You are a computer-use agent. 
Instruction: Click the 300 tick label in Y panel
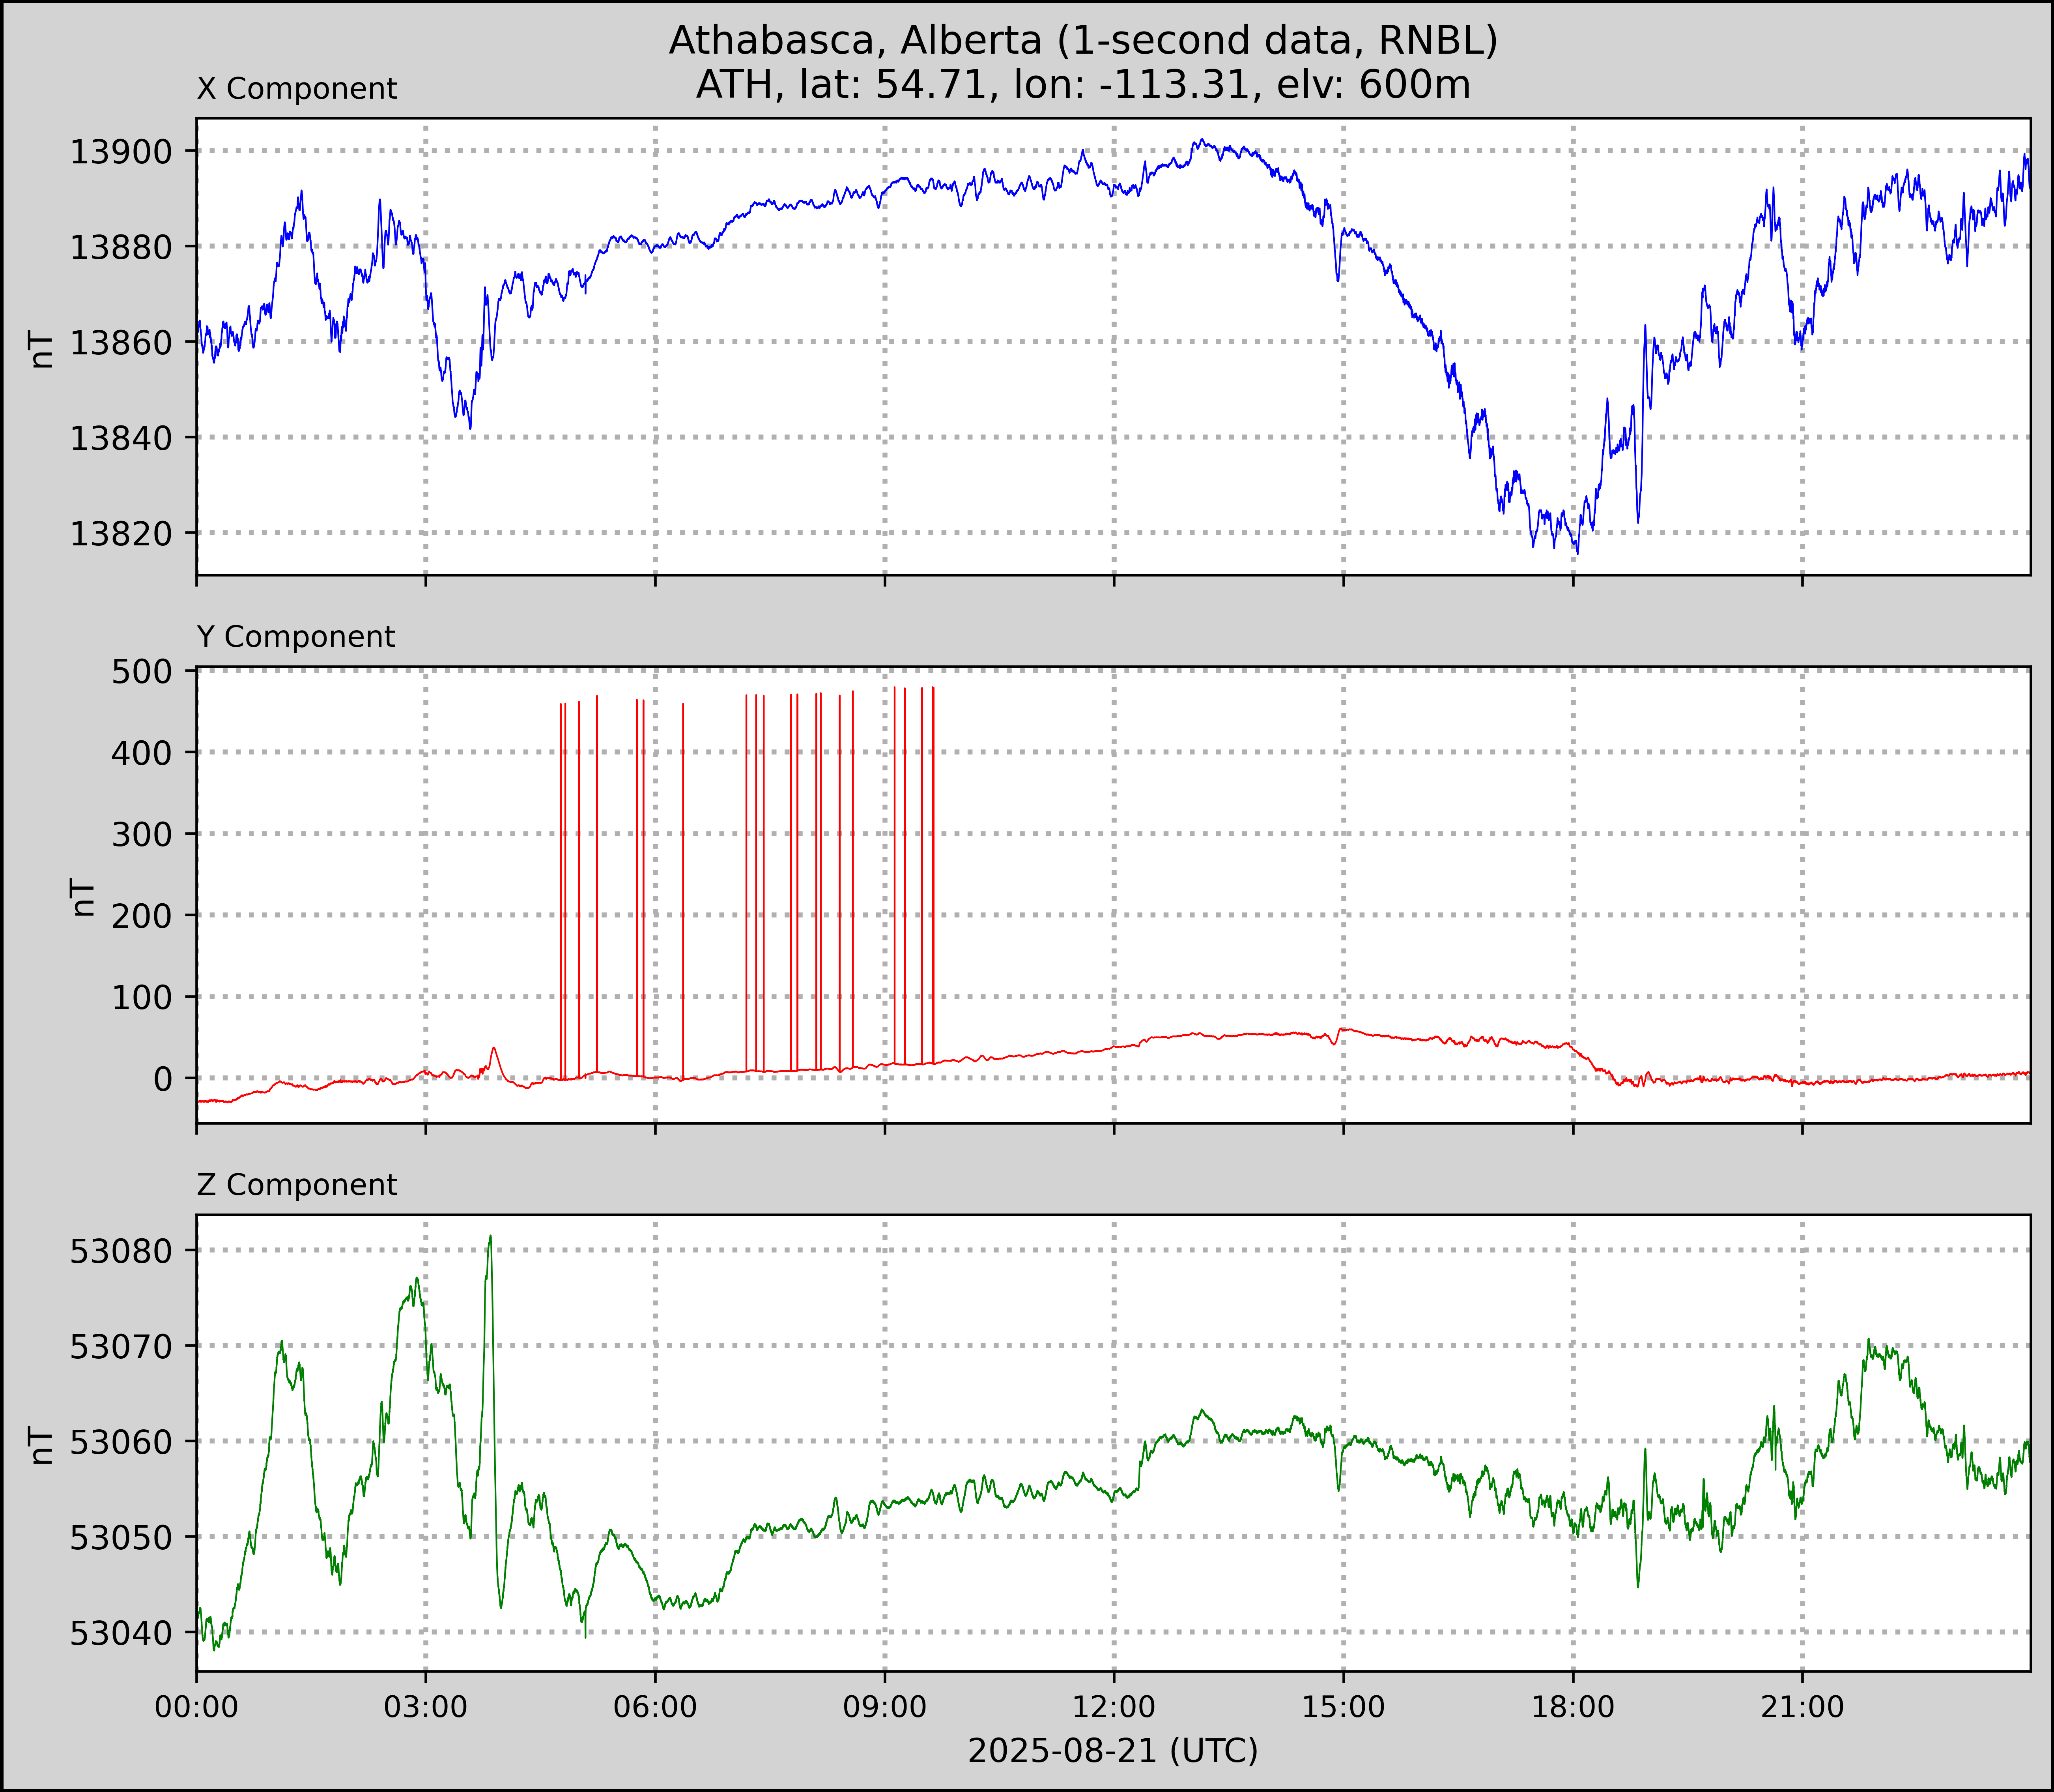coord(142,834)
